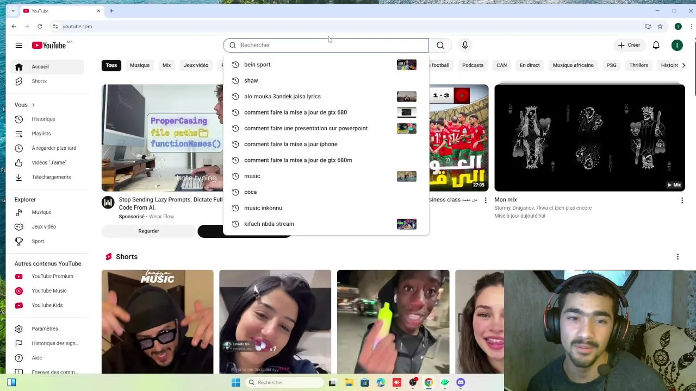The image size is (696, 391).
Task: Choose the 'music' history suggestion
Action: click(x=326, y=176)
